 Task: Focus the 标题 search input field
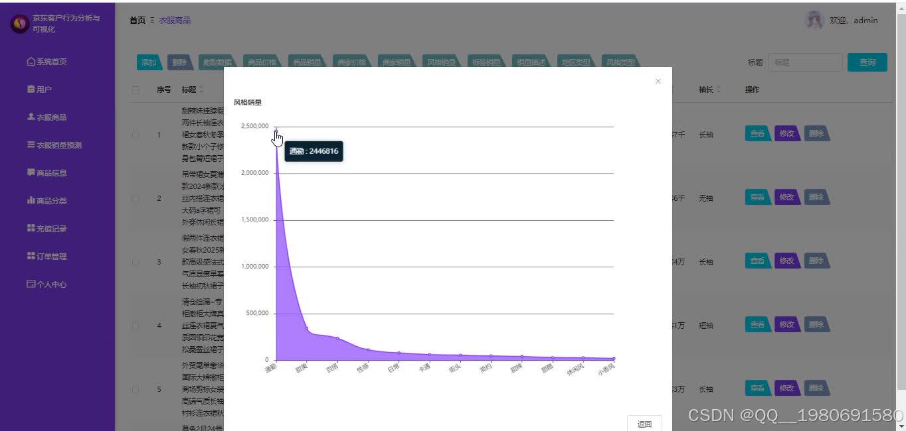[x=805, y=62]
